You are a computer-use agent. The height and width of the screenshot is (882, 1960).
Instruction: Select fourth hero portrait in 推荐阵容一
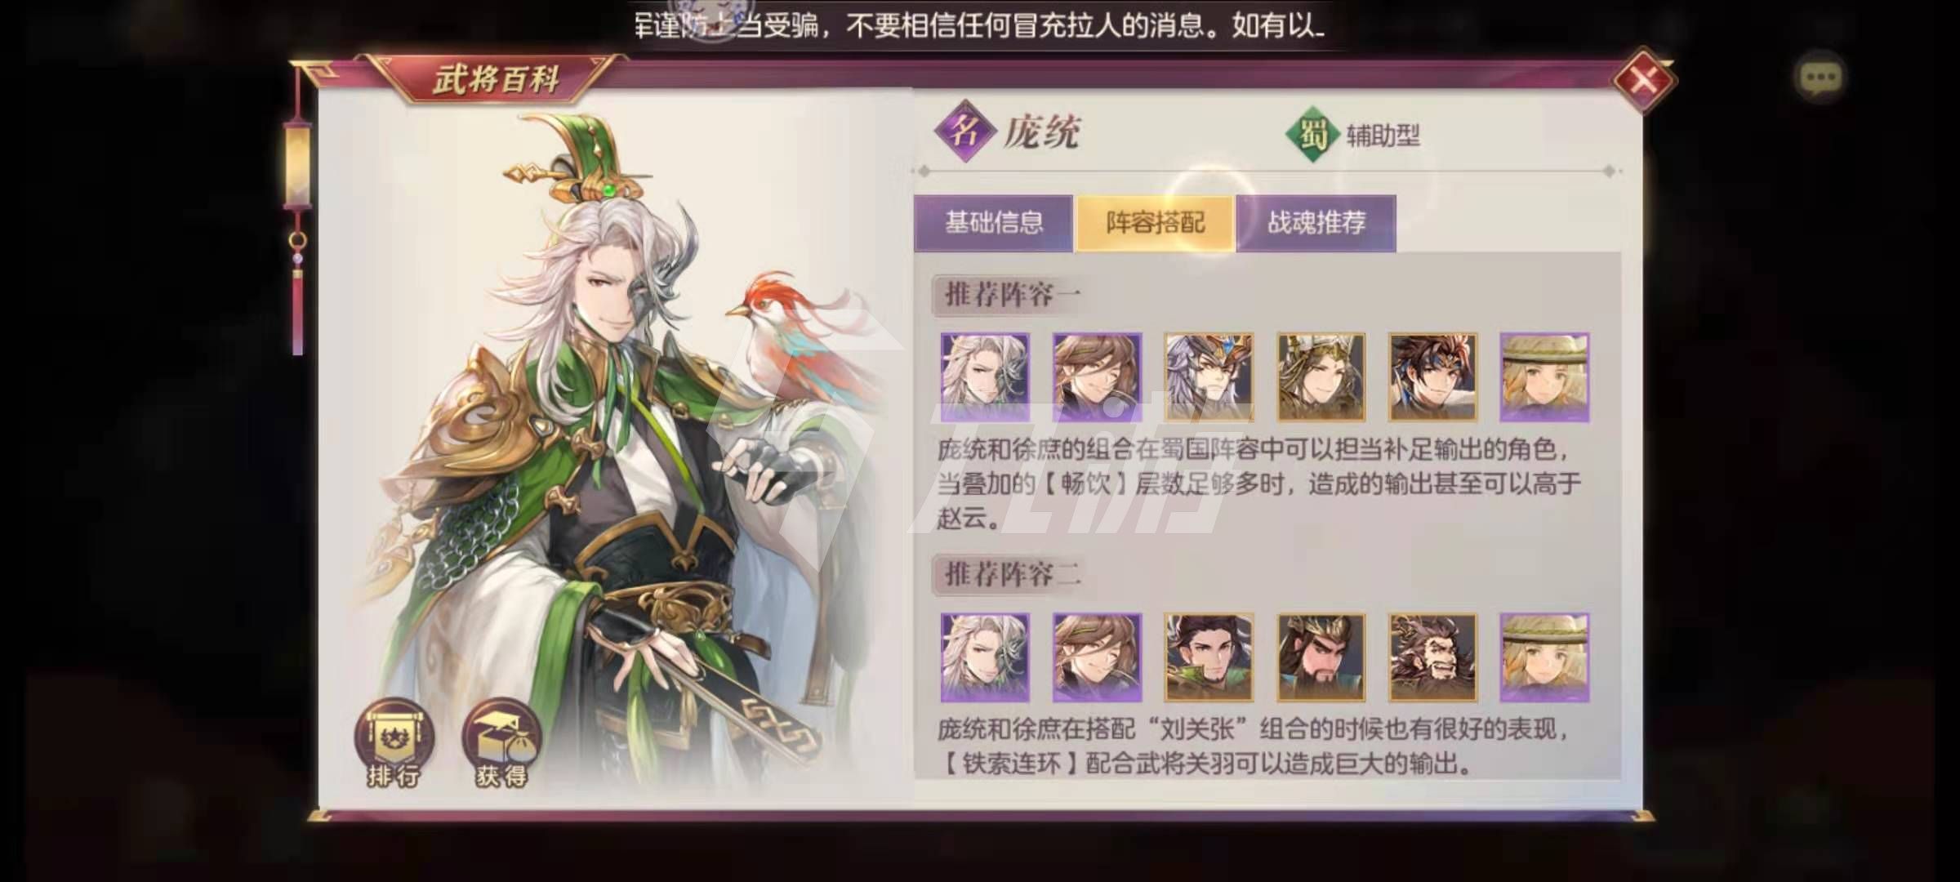1321,376
